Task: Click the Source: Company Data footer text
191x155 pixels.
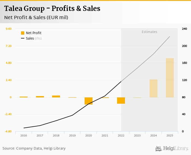Action: coord(34,148)
